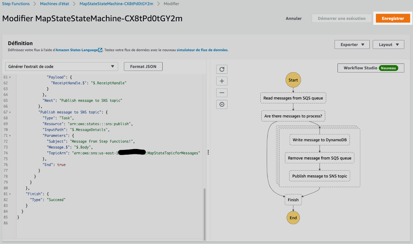Collapse the code fold at line 61

click(10, 77)
